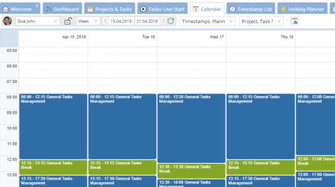
Task: Close the Welcome tab
Action: click(x=37, y=6)
